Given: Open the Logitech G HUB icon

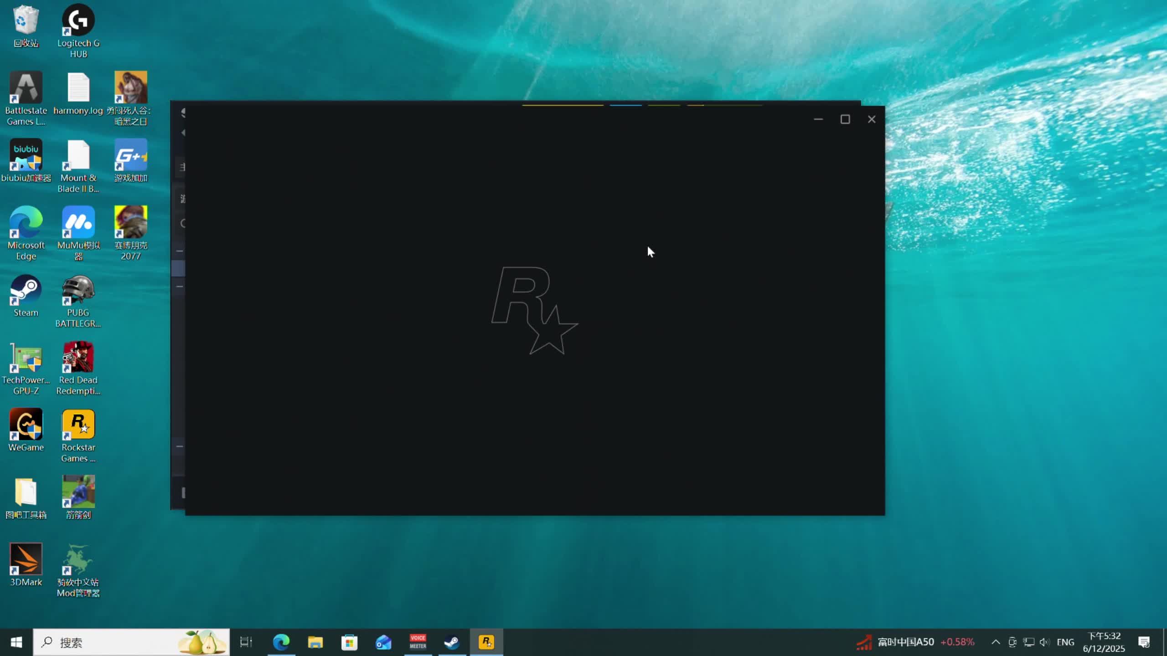Looking at the screenshot, I should [x=78, y=30].
